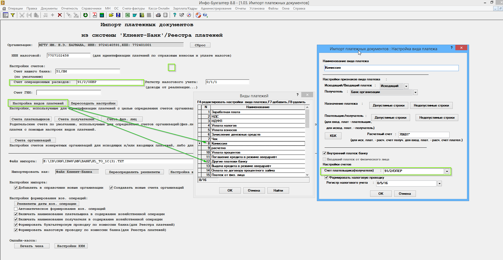Click the 'Расчетный счет' input field

(424, 135)
